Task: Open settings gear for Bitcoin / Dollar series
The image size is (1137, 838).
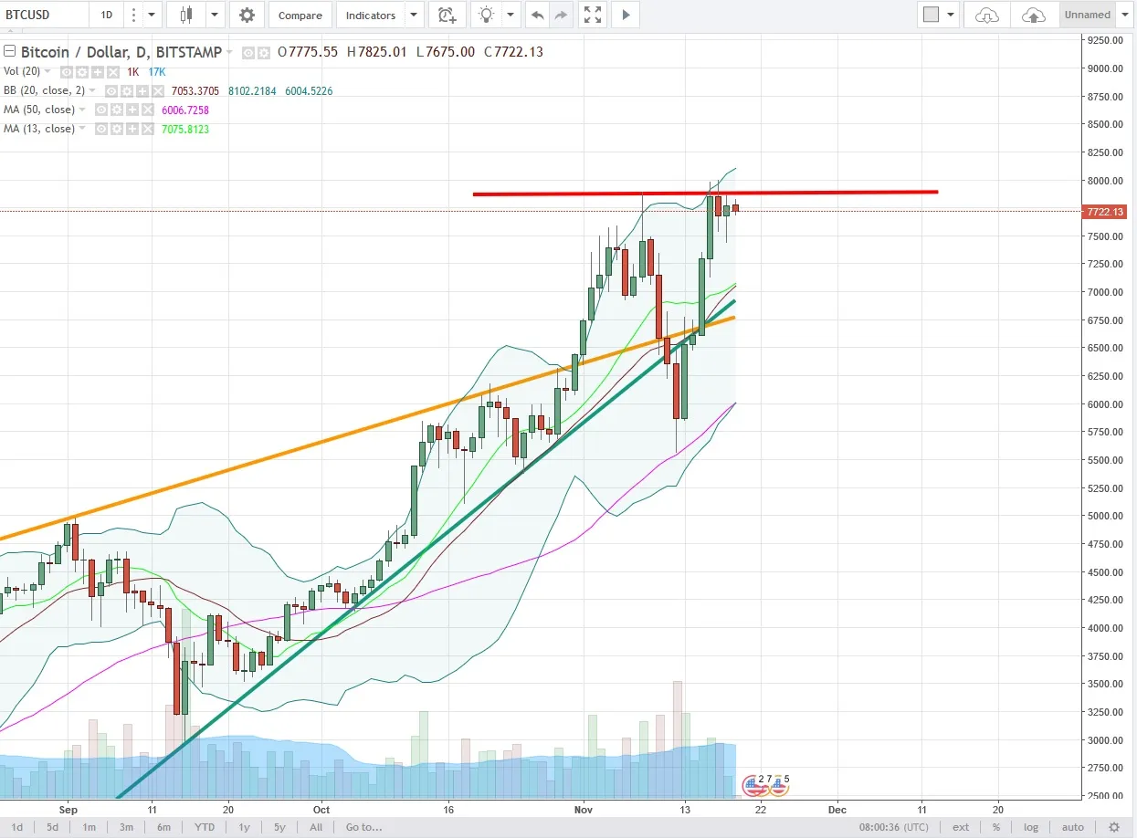Action: point(262,53)
